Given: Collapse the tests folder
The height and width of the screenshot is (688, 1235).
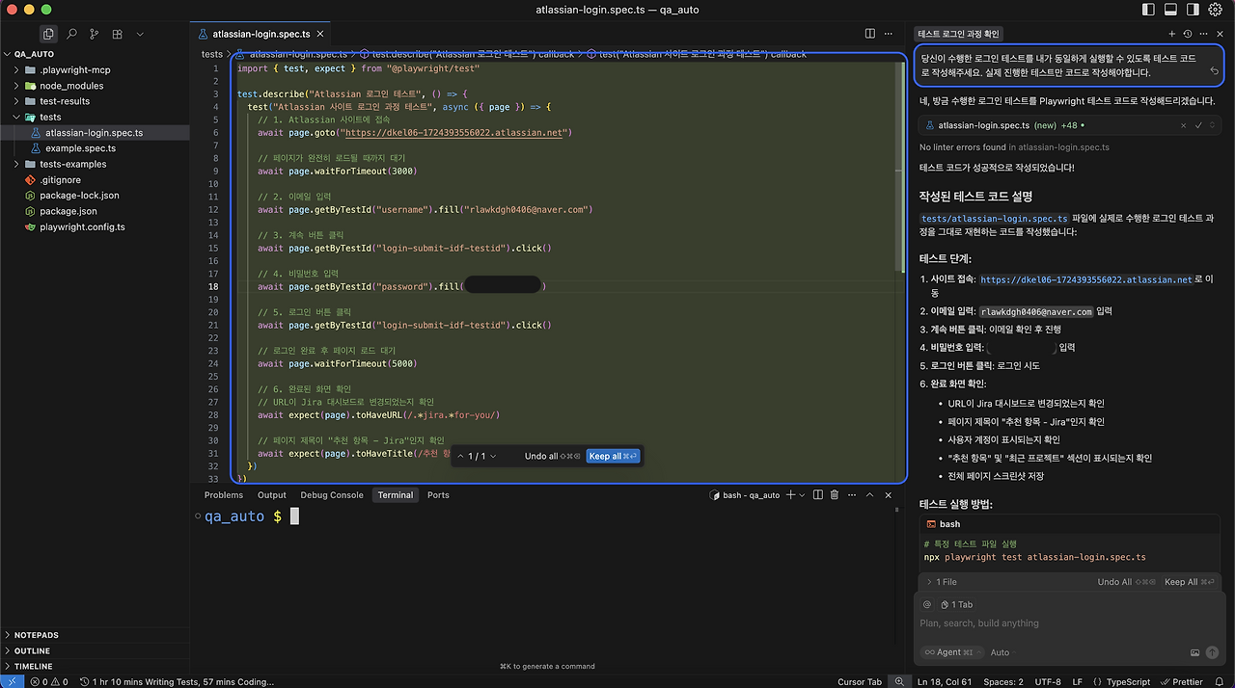Looking at the screenshot, I should point(95,117).
